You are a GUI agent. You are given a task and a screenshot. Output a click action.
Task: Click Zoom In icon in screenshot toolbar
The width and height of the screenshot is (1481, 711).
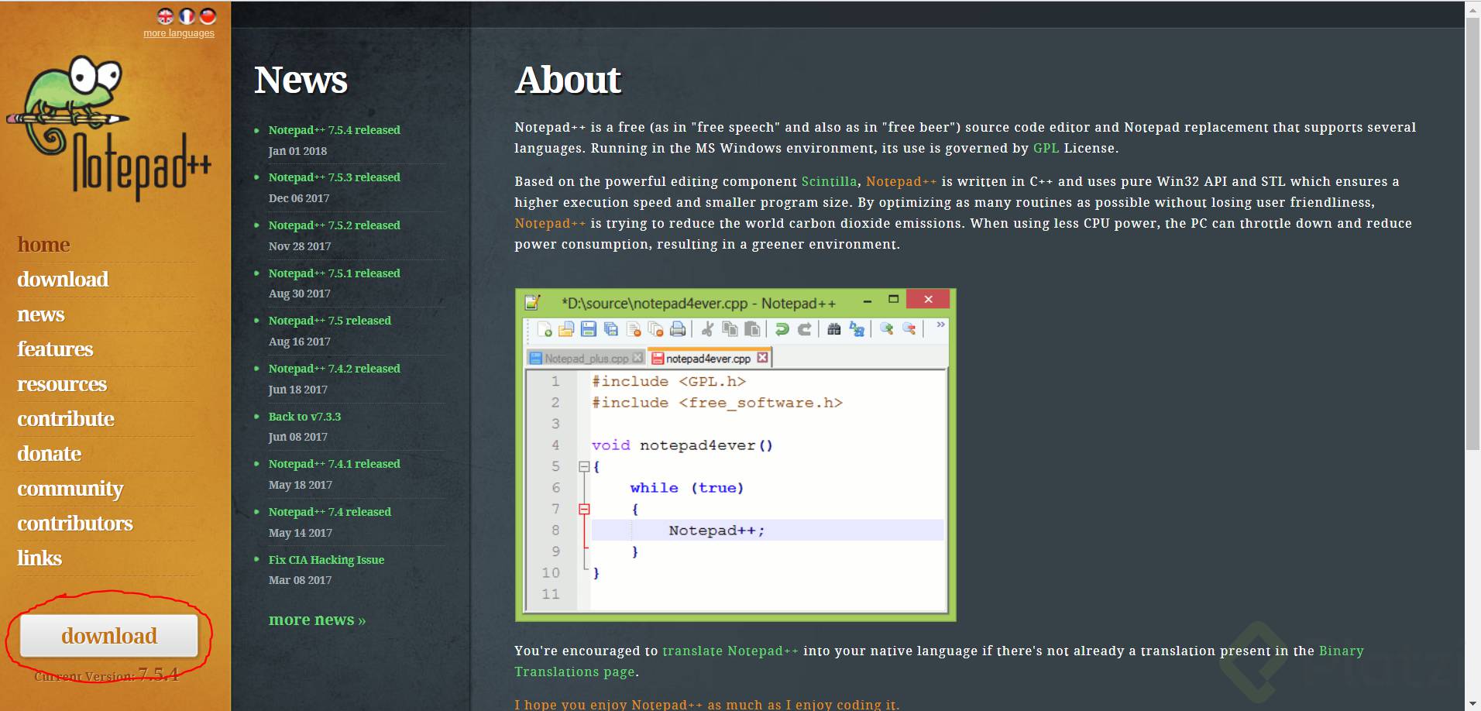pyautogui.click(x=887, y=329)
